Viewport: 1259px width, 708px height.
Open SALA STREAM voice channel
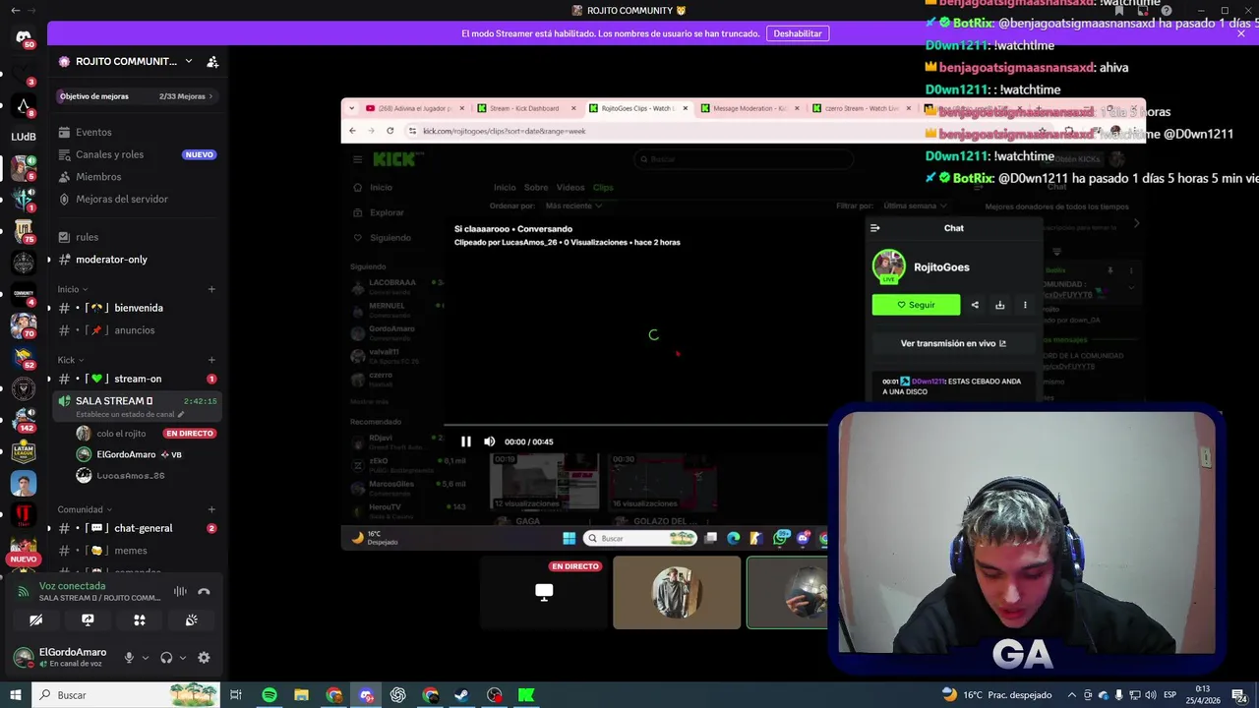pyautogui.click(x=137, y=406)
